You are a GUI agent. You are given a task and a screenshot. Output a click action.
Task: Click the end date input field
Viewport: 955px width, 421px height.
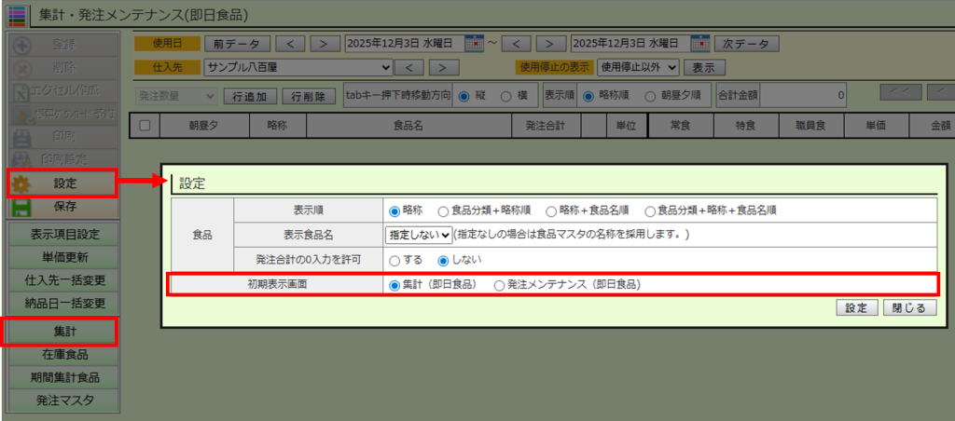tap(628, 44)
